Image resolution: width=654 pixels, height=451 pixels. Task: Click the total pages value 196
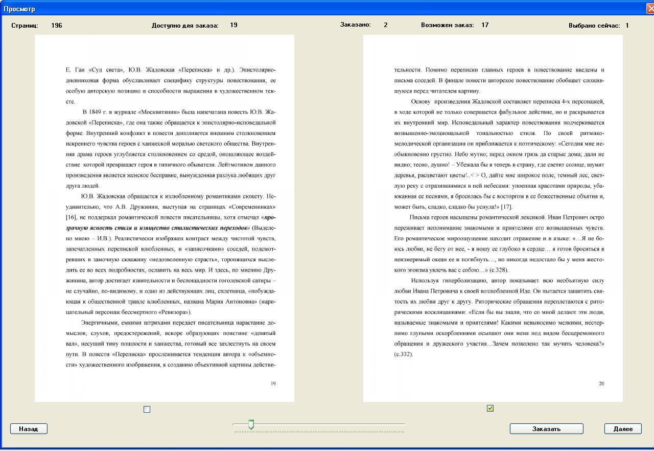coord(57,25)
